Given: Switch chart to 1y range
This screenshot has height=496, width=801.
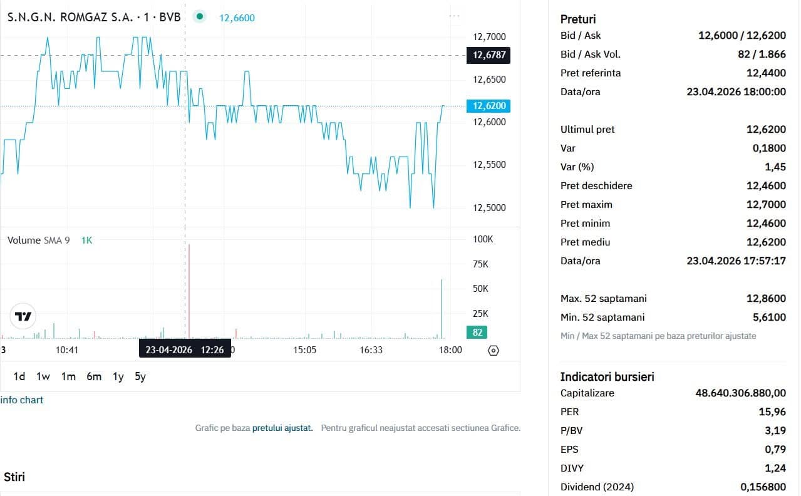Looking at the screenshot, I should 118,376.
